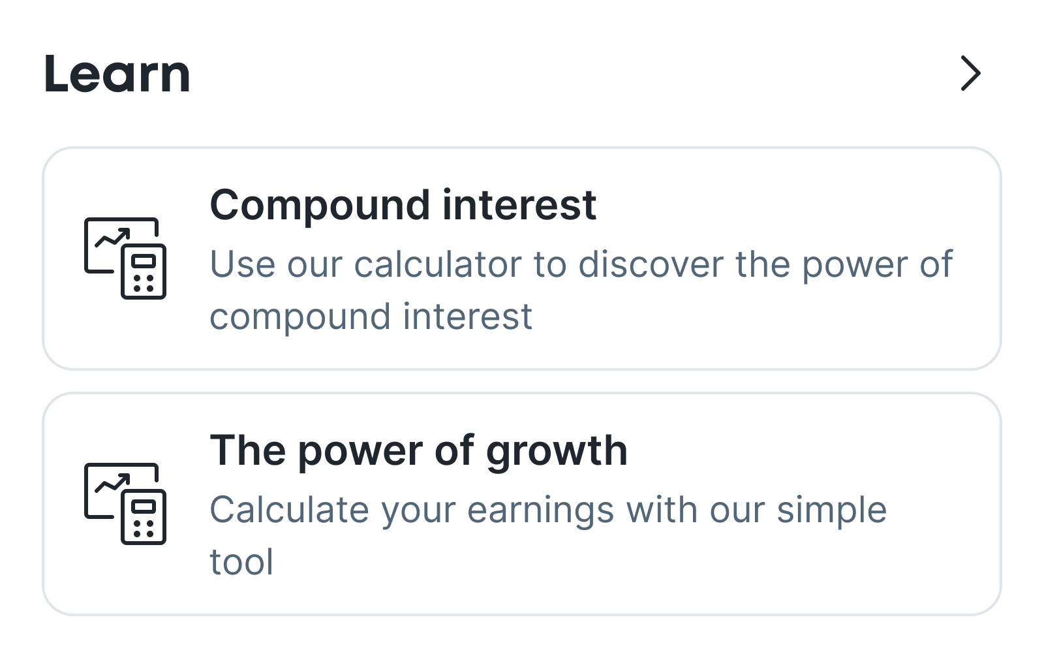Click the text "Calculate your earnings with our simple"

pos(548,510)
